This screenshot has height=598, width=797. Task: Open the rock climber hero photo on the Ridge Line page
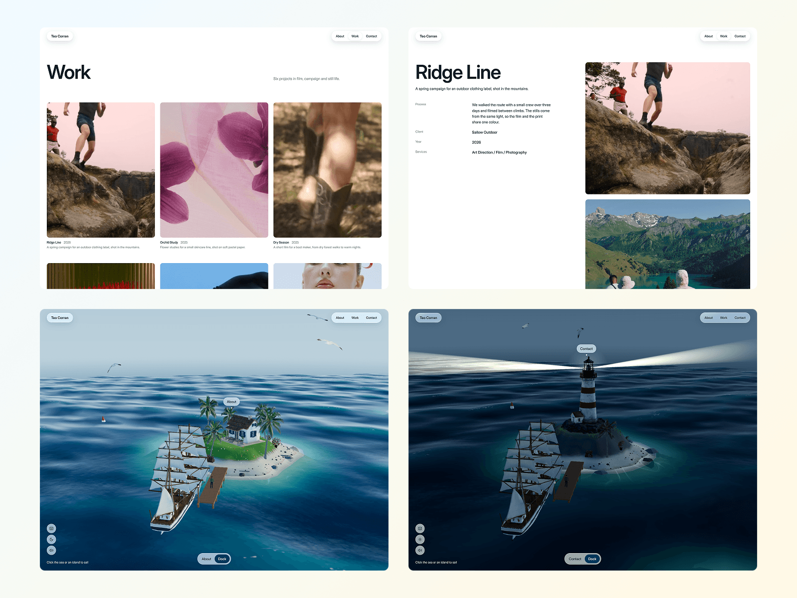point(667,128)
